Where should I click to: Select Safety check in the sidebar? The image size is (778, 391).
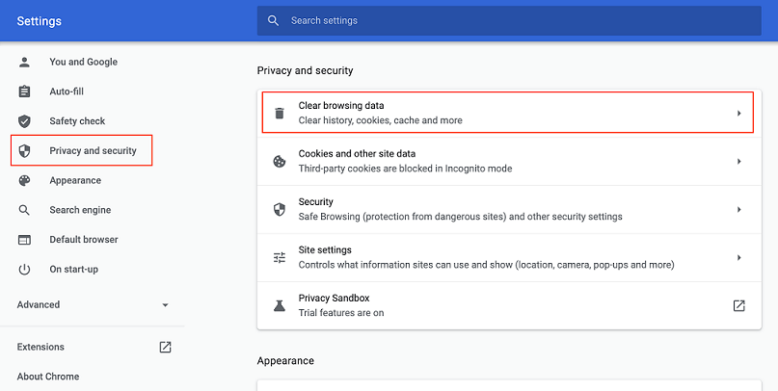click(x=77, y=121)
